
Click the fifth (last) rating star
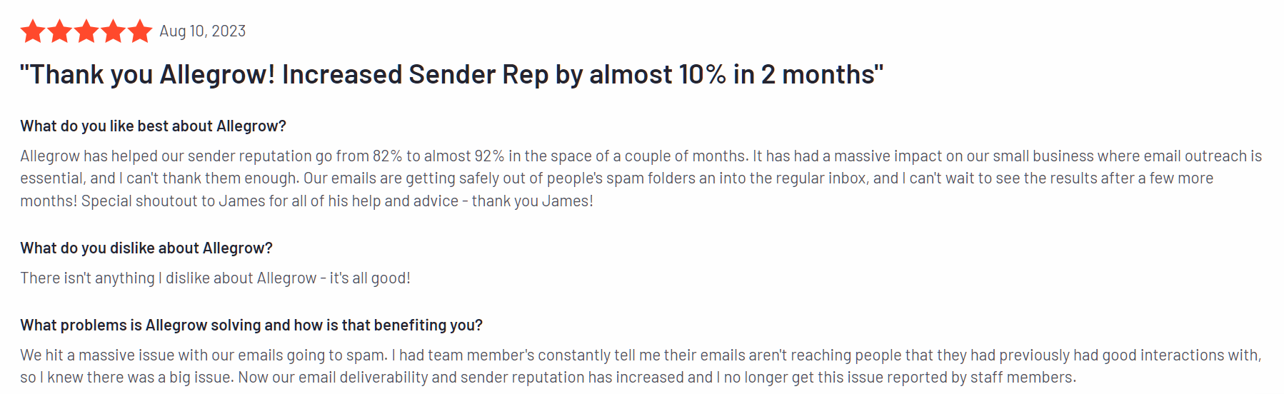pos(140,31)
